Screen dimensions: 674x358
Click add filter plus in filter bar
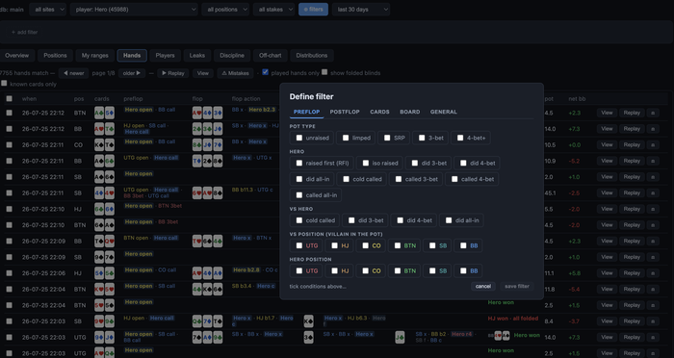(x=24, y=32)
